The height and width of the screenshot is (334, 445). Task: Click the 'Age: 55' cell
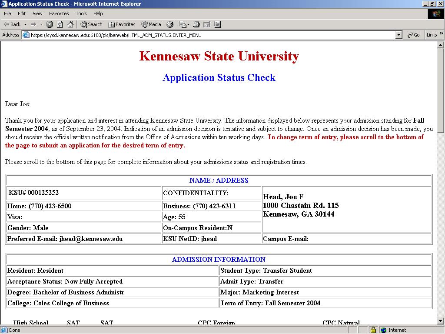coord(211,217)
